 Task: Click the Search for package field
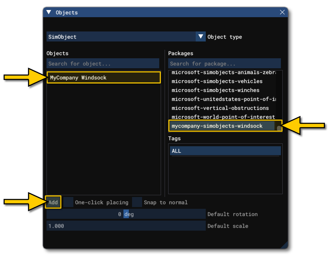pos(225,64)
